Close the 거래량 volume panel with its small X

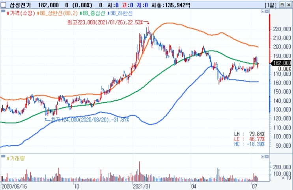pyautogui.click(x=267, y=156)
